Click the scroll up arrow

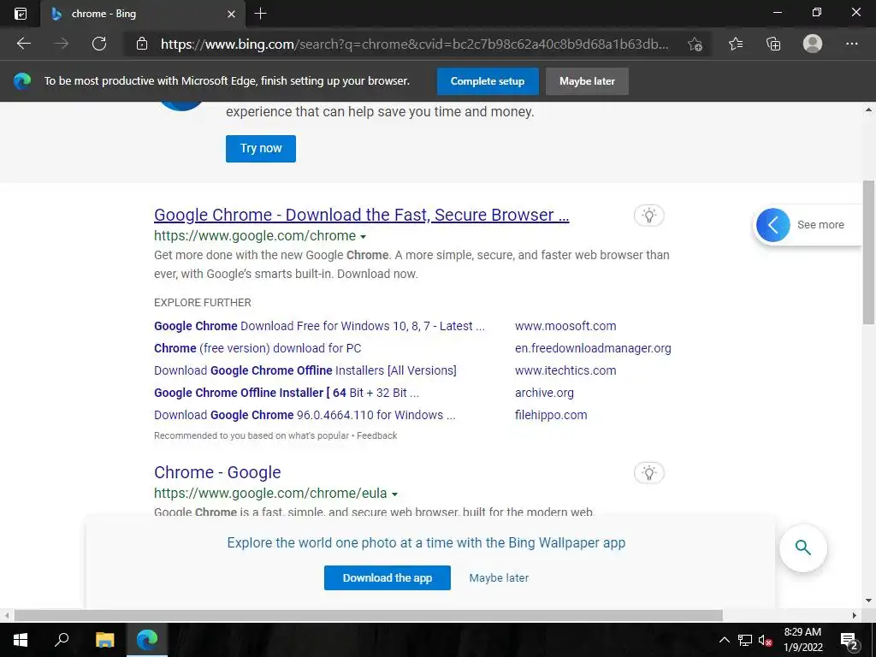pos(868,110)
